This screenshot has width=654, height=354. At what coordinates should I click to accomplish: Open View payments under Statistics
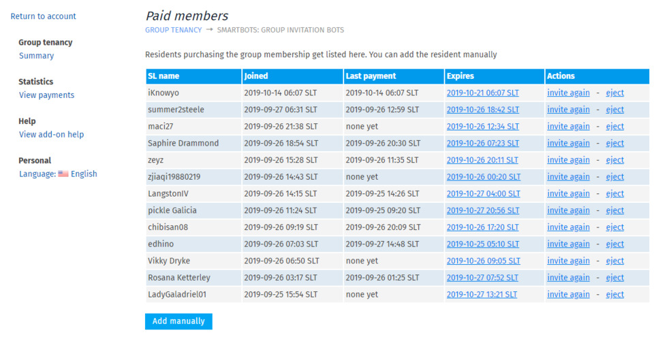46,95
